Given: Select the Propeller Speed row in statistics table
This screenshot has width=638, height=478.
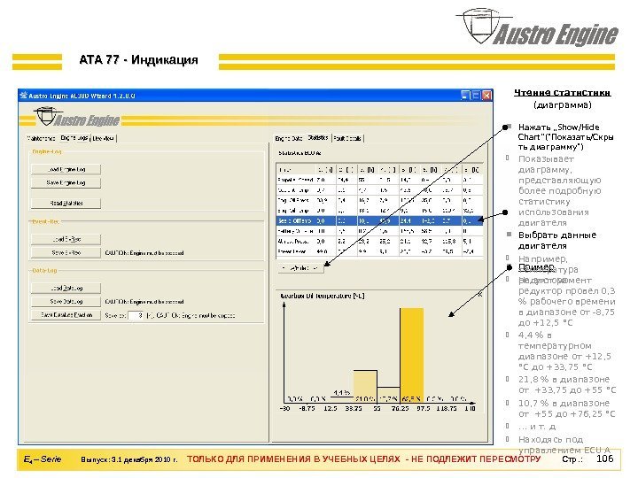Looking at the screenshot, I should point(379,180).
